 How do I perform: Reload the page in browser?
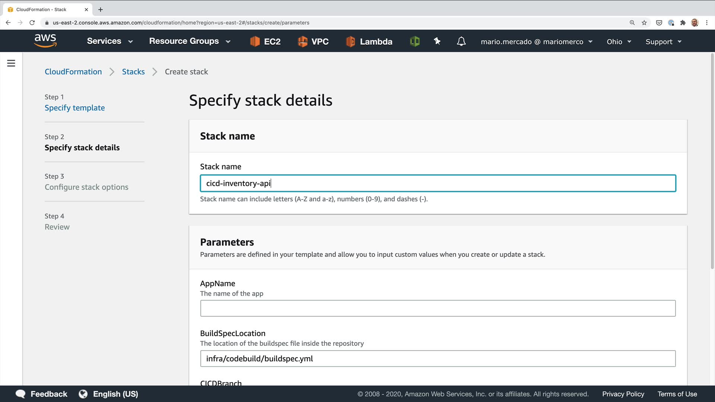coord(32,23)
